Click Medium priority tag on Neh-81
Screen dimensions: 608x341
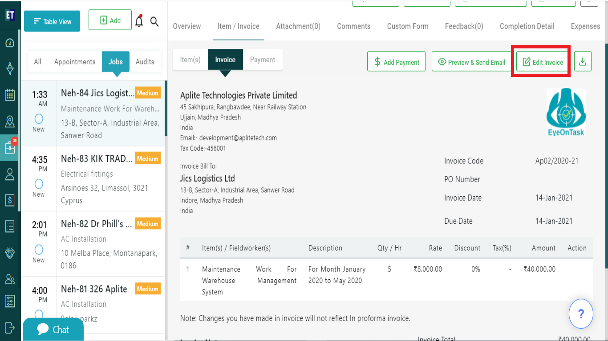click(148, 289)
